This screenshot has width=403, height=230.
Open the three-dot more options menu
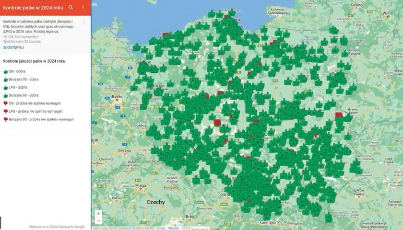coord(83,8)
